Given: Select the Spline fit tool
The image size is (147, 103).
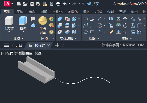Looking at the screenshot, I should pyautogui.click(x=86, y=25).
